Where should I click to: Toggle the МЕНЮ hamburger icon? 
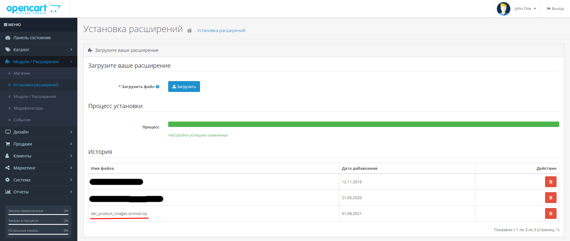coord(5,25)
